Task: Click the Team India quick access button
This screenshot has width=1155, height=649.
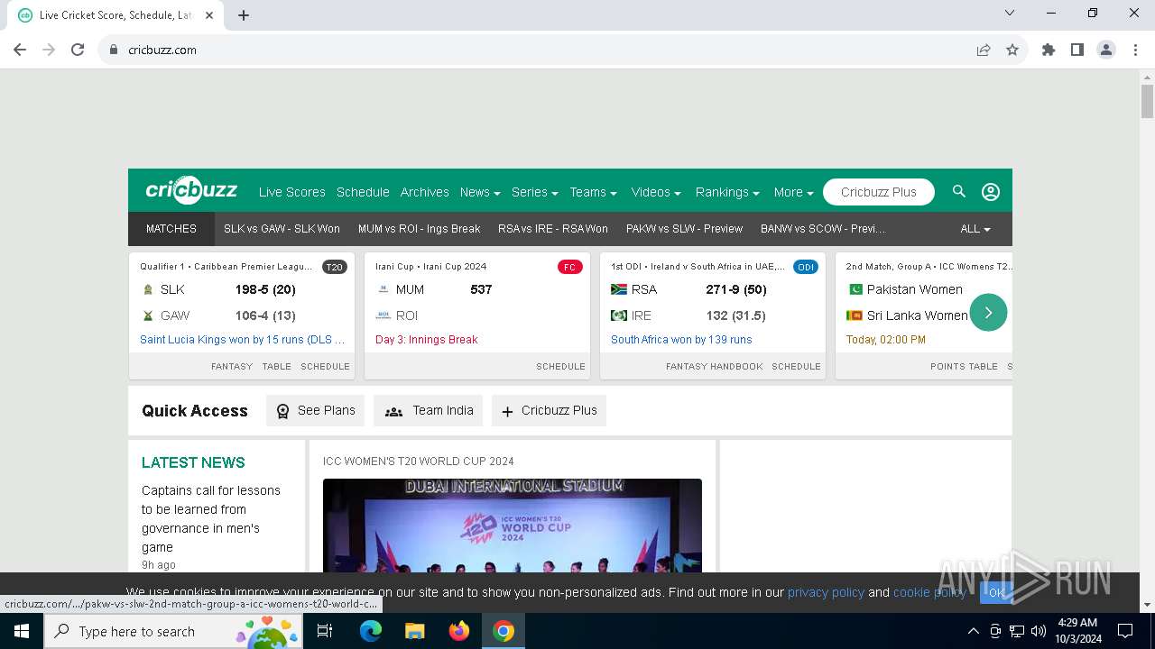Action: coord(429,410)
